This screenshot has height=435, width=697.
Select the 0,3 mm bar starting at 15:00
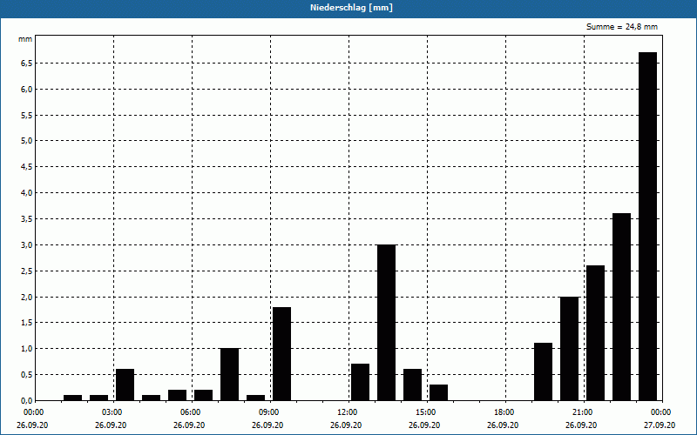[x=439, y=392]
